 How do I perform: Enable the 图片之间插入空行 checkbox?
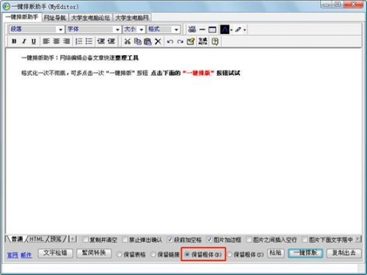tap(249, 240)
